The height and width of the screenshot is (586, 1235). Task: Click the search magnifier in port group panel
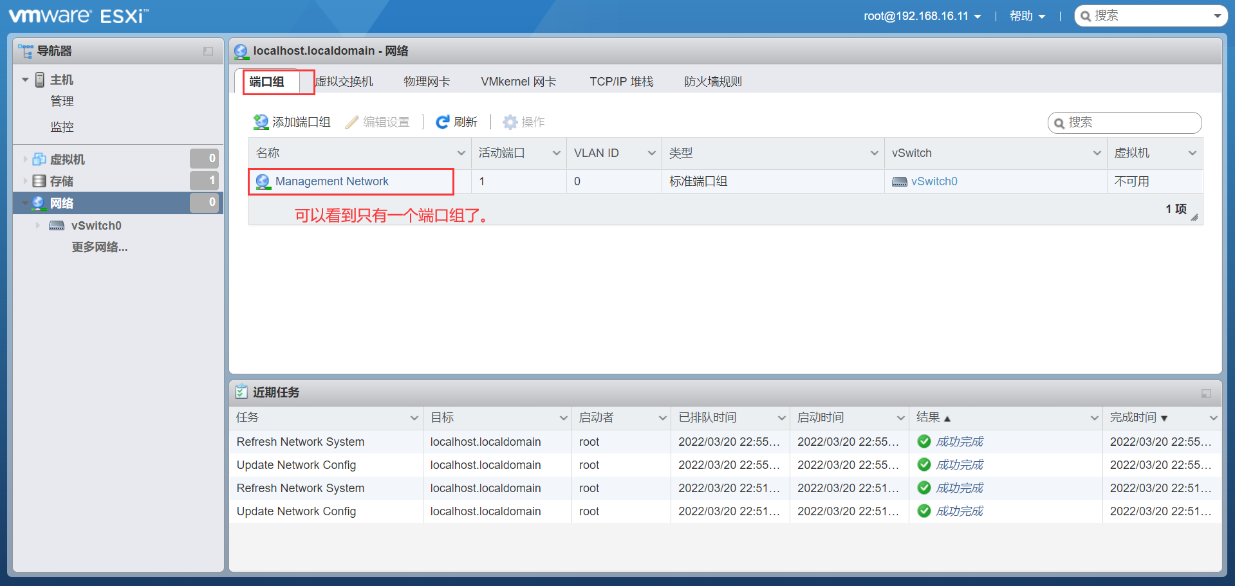(x=1060, y=122)
